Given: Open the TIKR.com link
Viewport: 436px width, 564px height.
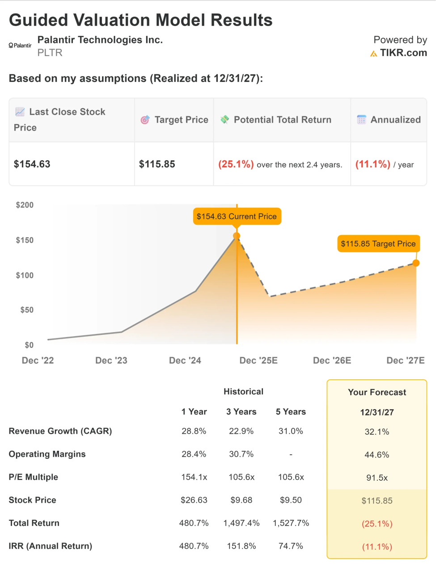Looking at the screenshot, I should tap(403, 53).
